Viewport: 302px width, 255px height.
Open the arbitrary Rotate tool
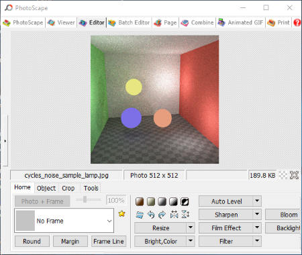pos(140,215)
